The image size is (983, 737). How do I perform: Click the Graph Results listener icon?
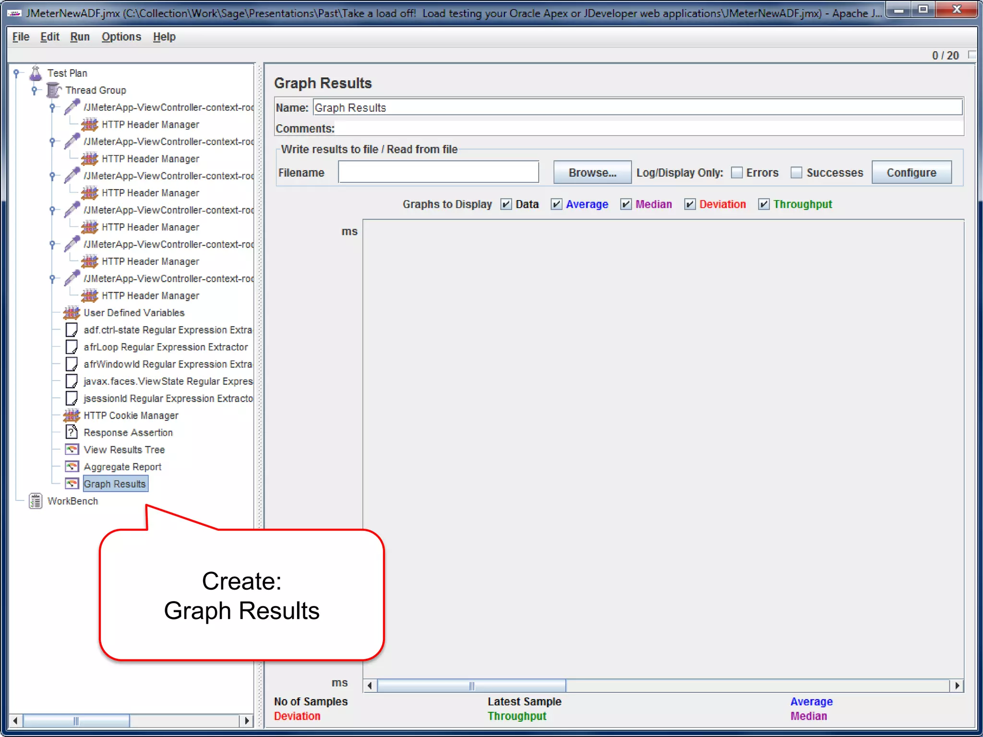pyautogui.click(x=72, y=484)
